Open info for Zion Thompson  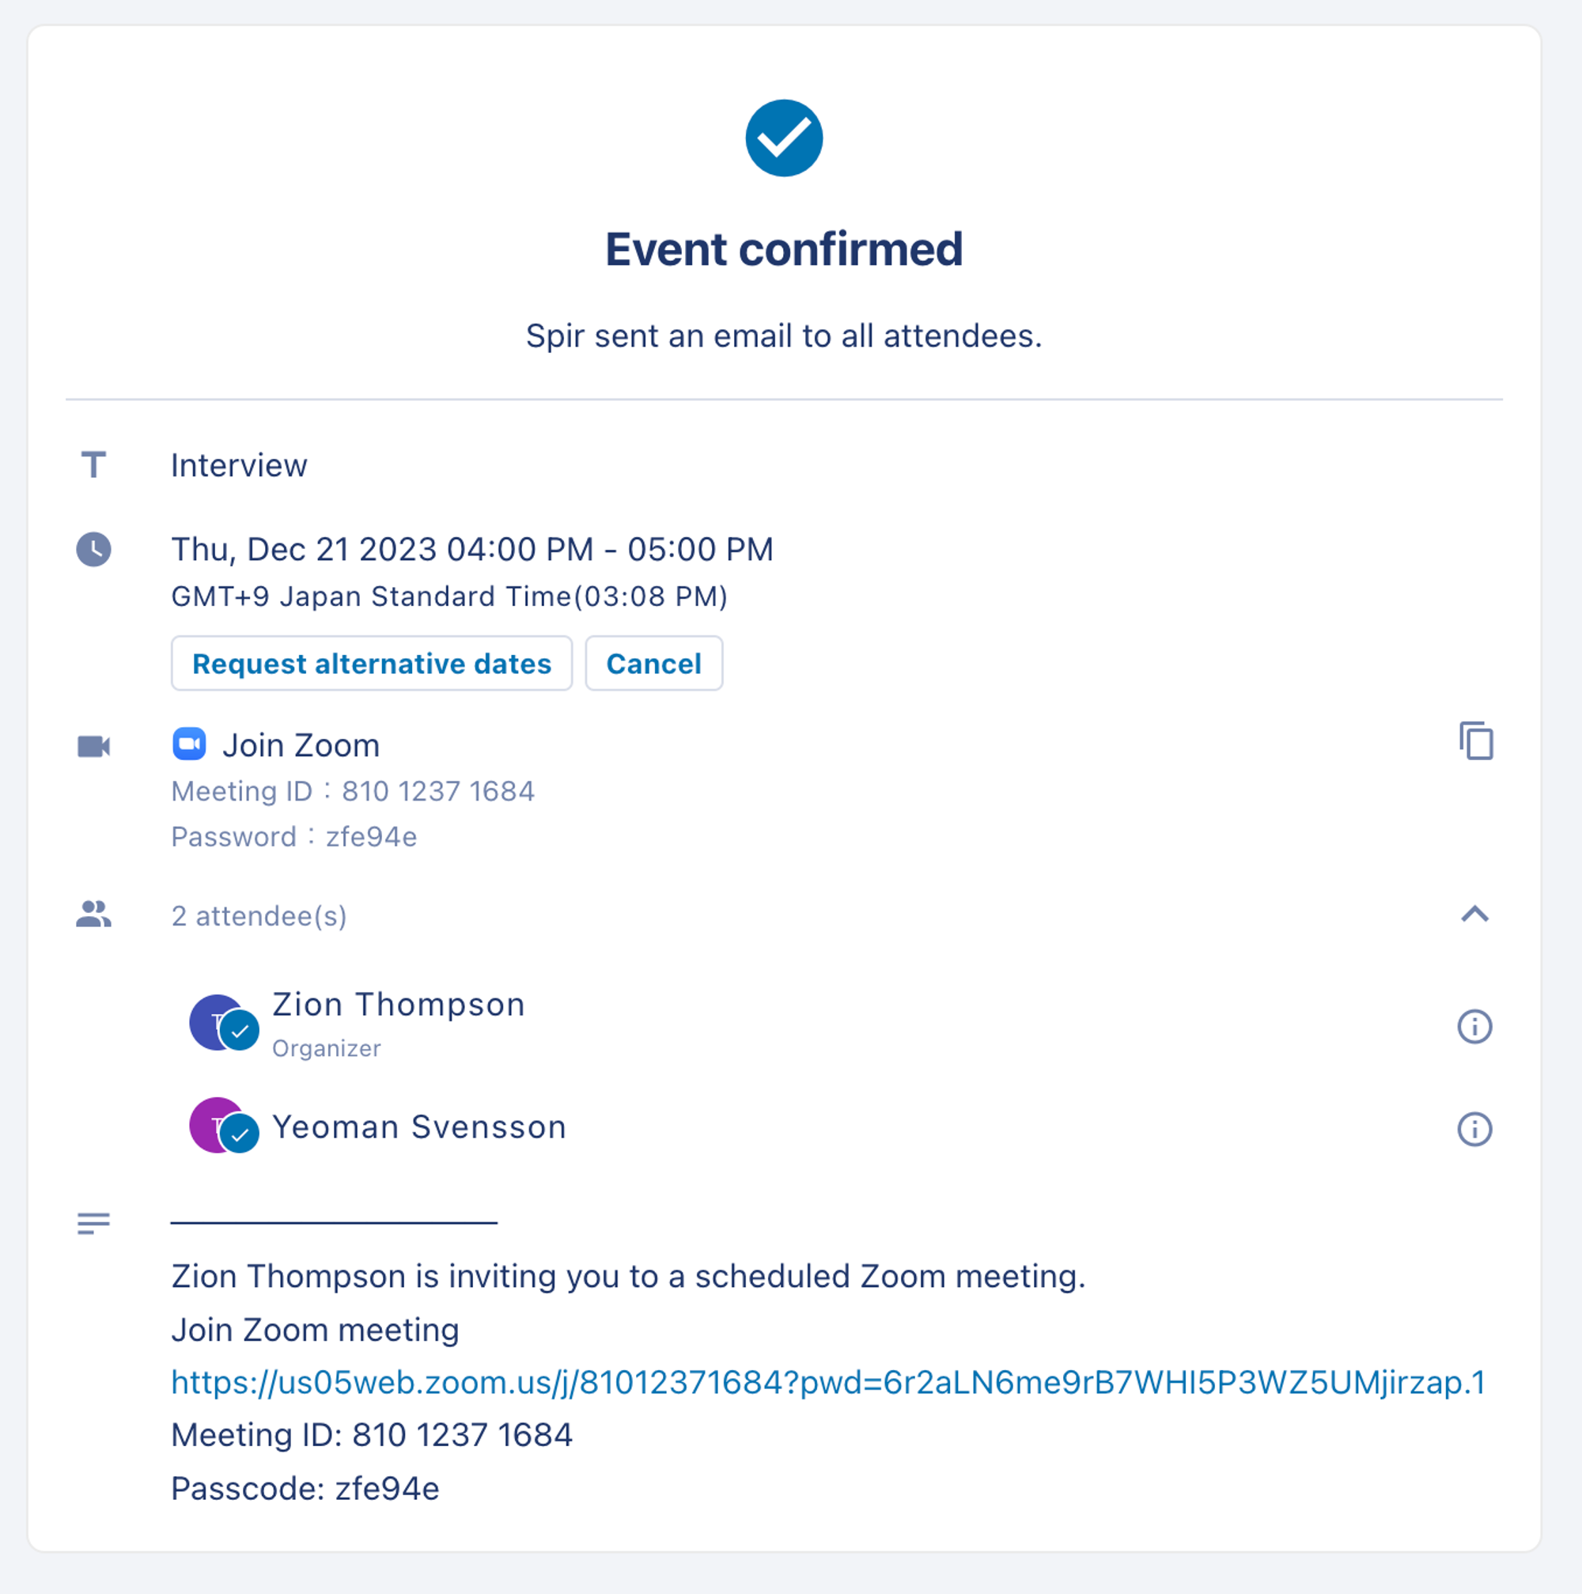(x=1474, y=1026)
